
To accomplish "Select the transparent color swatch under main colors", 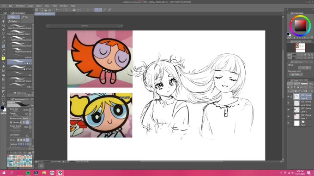I will click(3, 113).
